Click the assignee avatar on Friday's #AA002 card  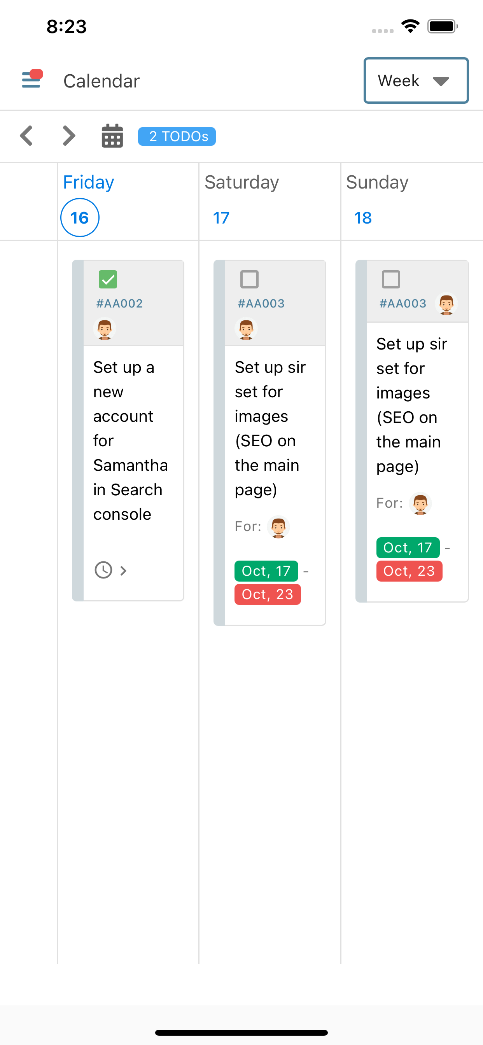(104, 329)
